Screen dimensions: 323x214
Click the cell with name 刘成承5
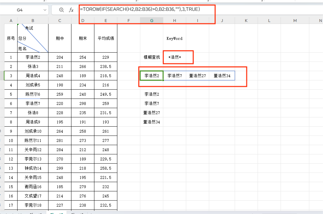coord(33,85)
